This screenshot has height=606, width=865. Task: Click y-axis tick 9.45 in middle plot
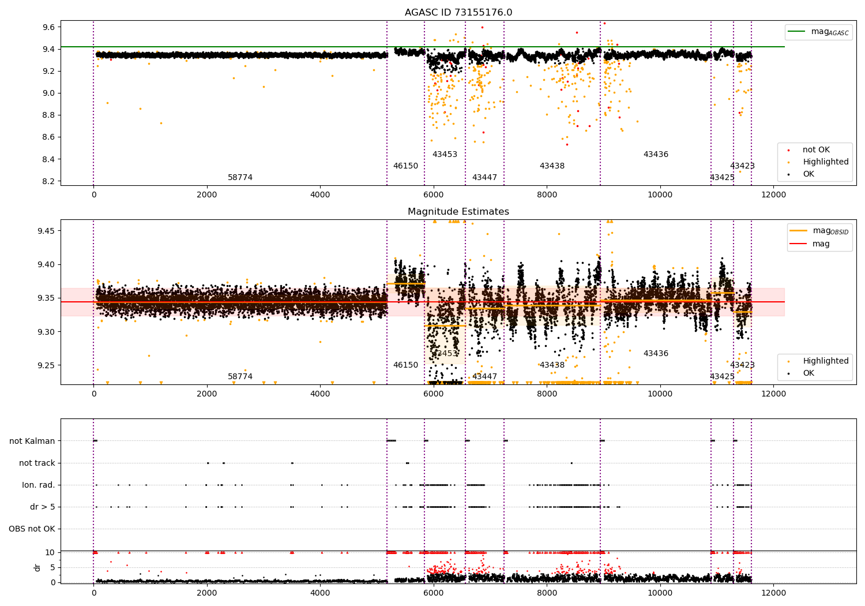click(46, 231)
